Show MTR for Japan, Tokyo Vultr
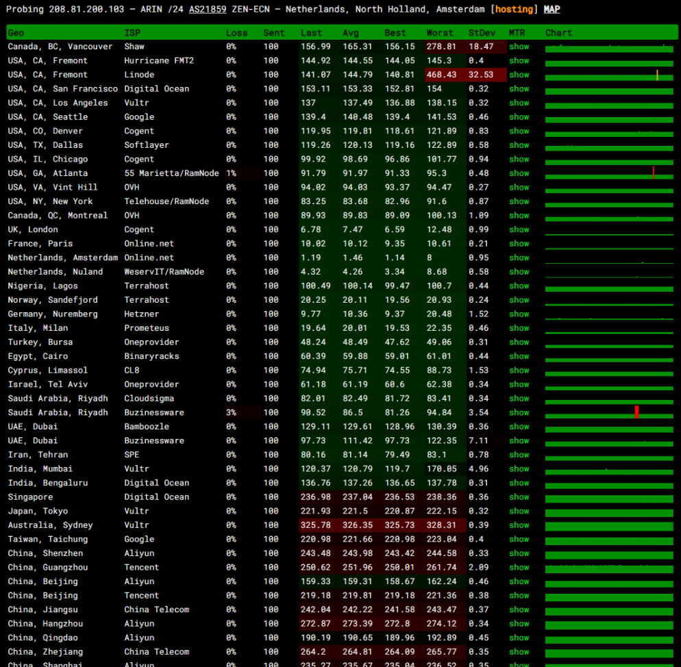 (x=519, y=511)
